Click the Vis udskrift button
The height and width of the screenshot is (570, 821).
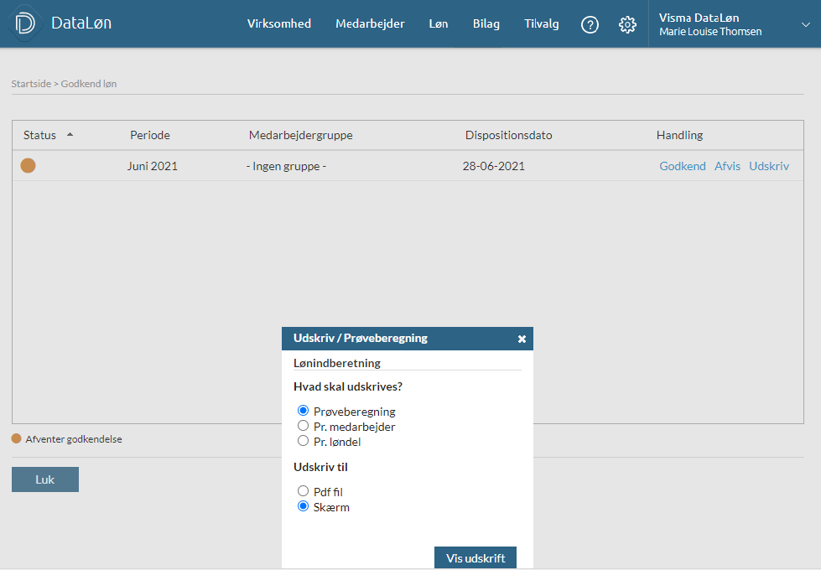coord(475,558)
